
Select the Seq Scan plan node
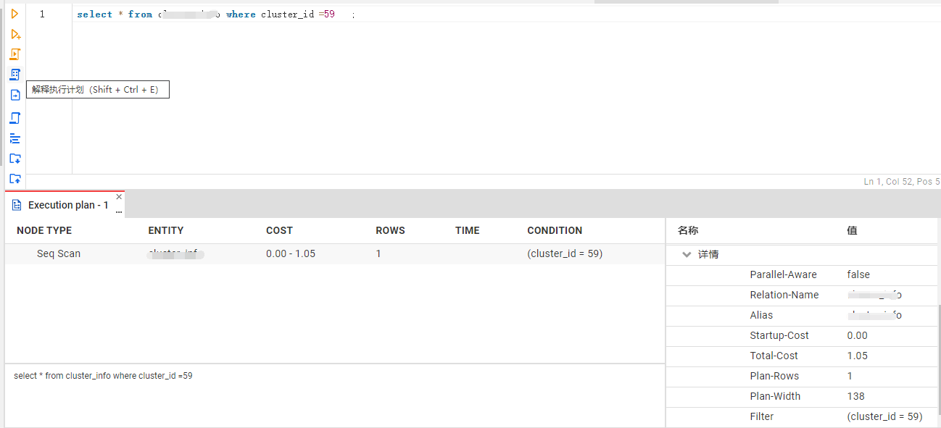[x=59, y=253]
